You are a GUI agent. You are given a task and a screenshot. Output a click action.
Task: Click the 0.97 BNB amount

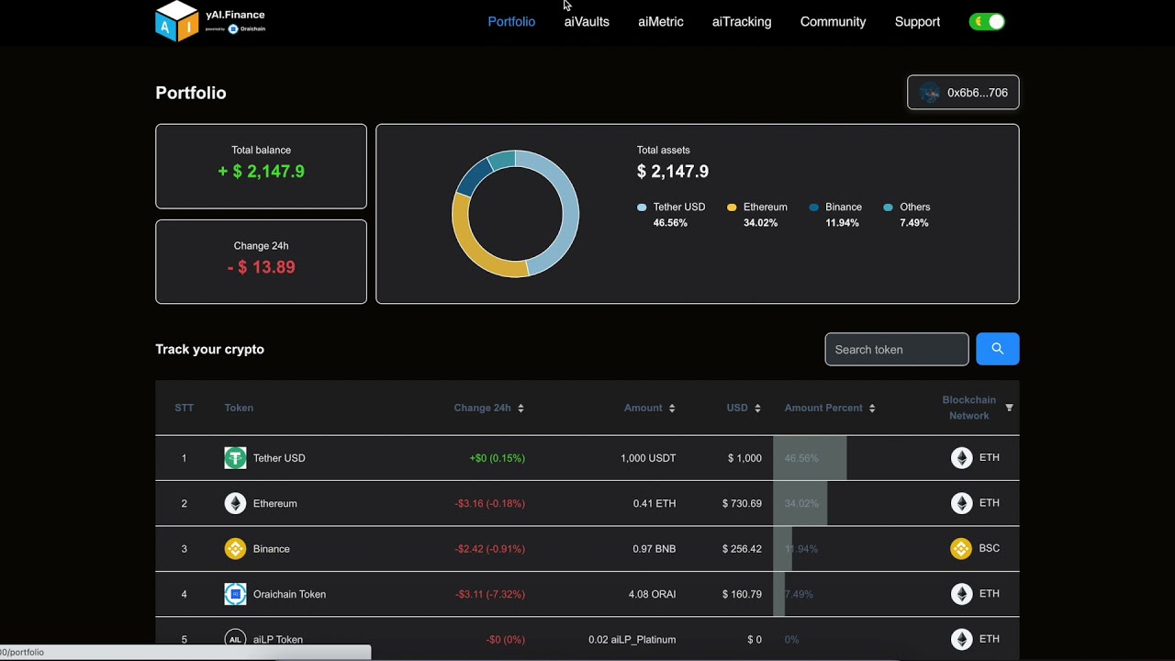tap(654, 549)
